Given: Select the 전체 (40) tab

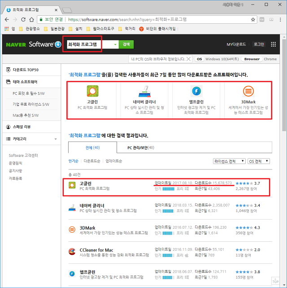Looking at the screenshot, I should tap(92, 147).
